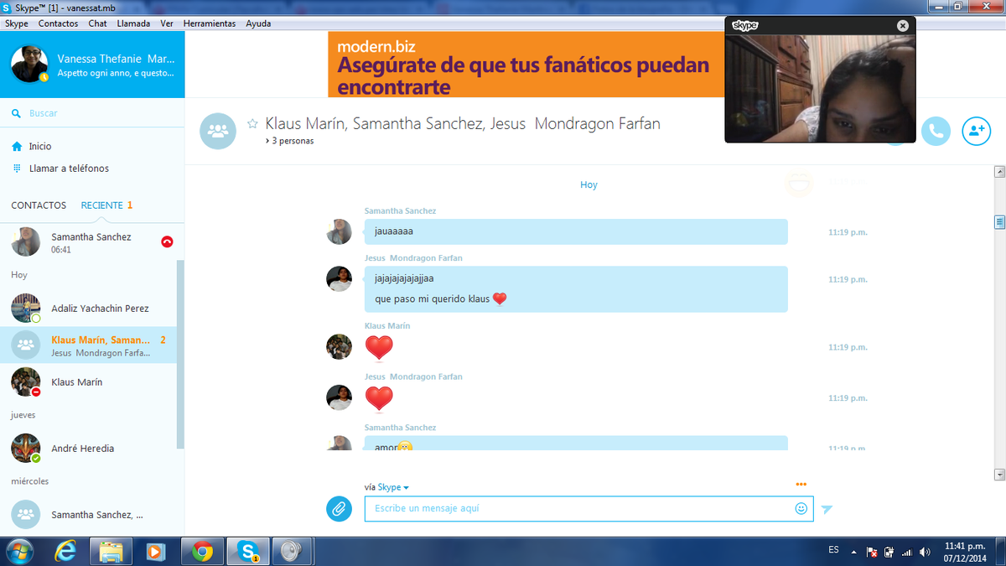Click the jauaaaaa message bubble
The height and width of the screenshot is (566, 1006).
[x=576, y=231]
